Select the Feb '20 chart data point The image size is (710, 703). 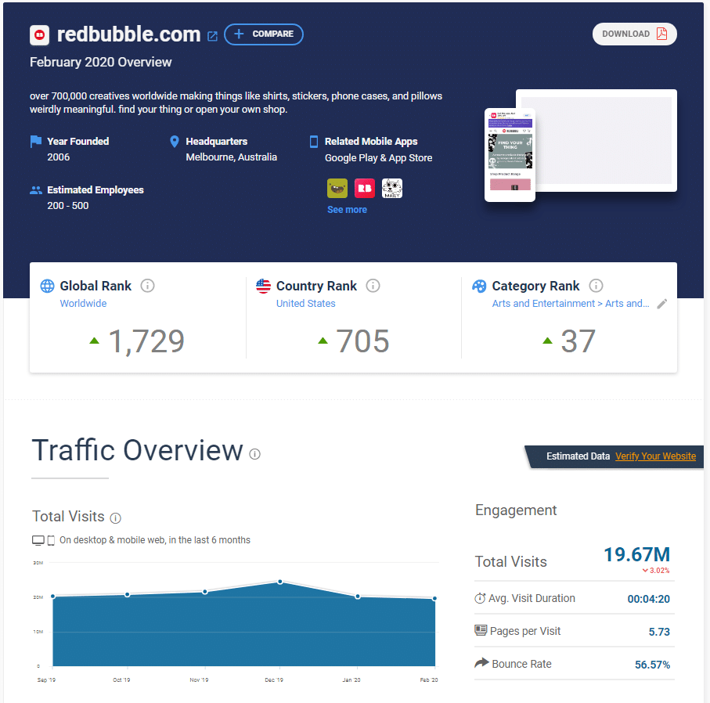tap(434, 598)
